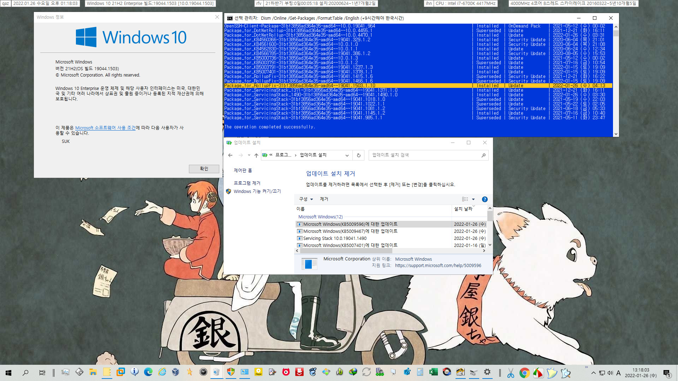Open the yellow Player app in taskbar
The width and height of the screenshot is (678, 381).
tap(258, 372)
